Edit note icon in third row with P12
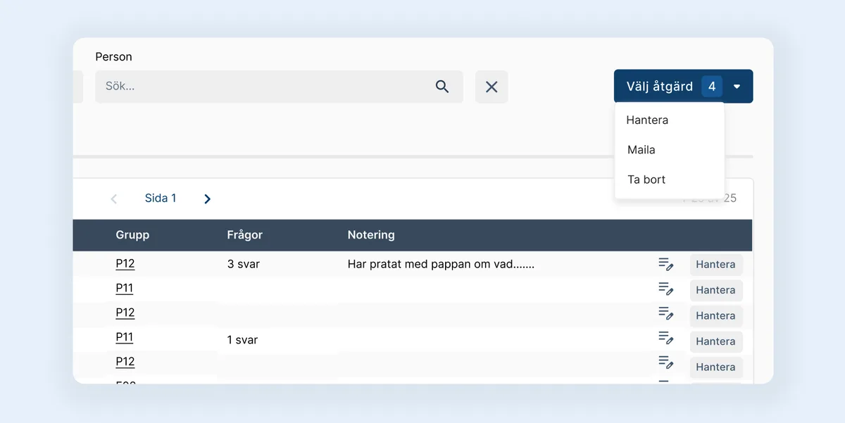The height and width of the screenshot is (423, 845). click(x=666, y=313)
